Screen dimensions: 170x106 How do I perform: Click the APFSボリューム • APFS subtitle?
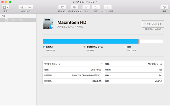70,27
